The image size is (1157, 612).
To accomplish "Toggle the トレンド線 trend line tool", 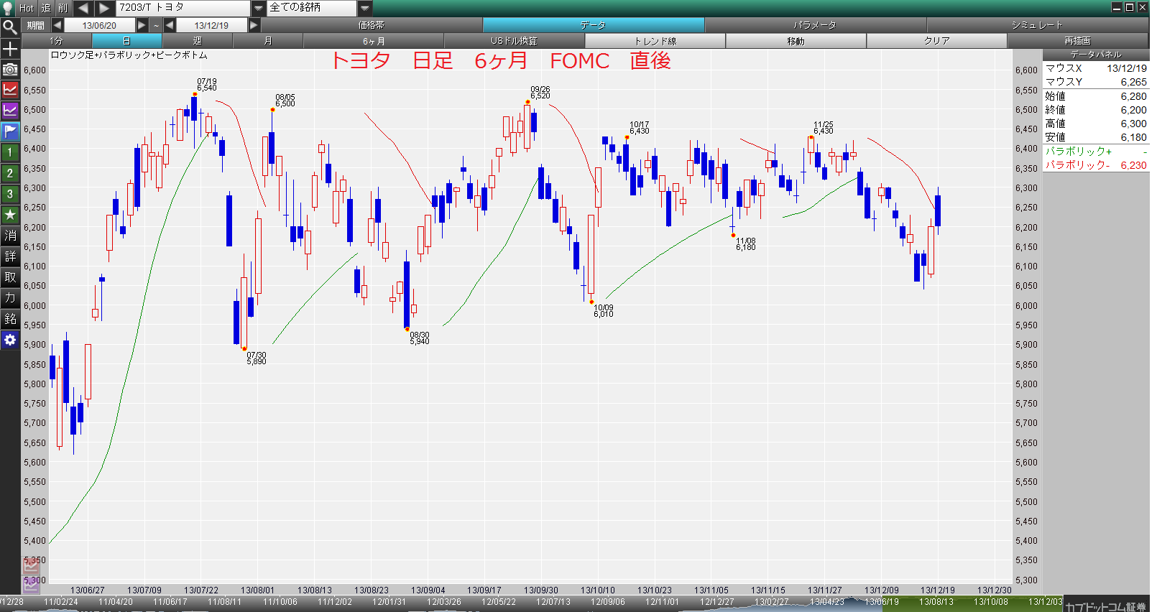I will coord(655,41).
